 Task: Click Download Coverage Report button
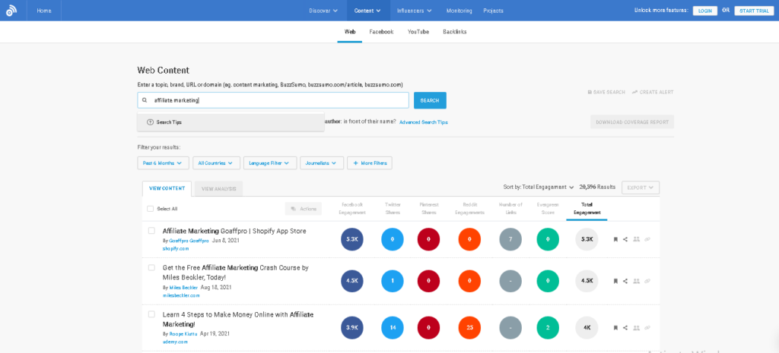tap(632, 122)
